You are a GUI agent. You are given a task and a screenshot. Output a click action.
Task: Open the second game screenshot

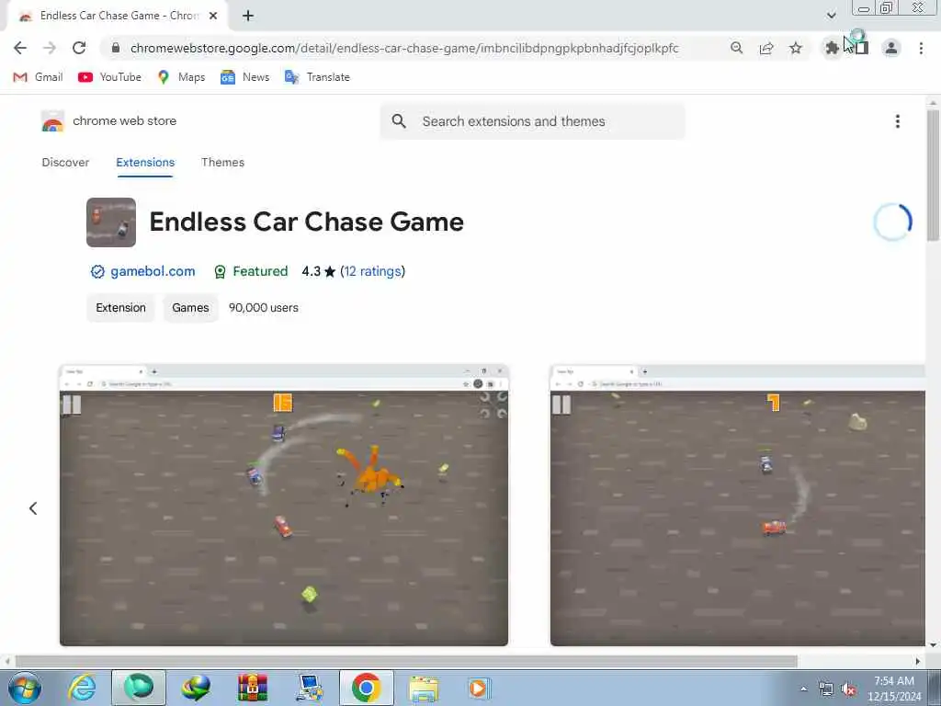(x=738, y=505)
